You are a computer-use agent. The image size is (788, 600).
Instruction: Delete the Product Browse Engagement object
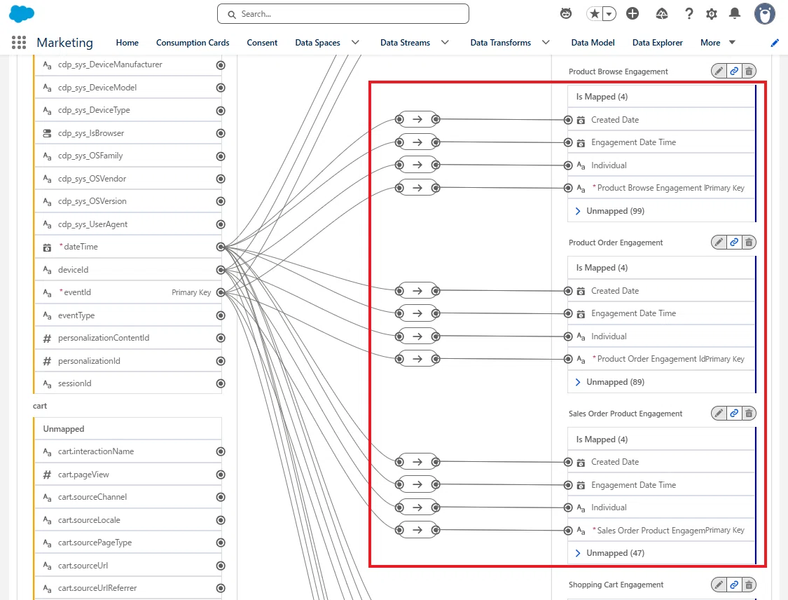point(749,71)
